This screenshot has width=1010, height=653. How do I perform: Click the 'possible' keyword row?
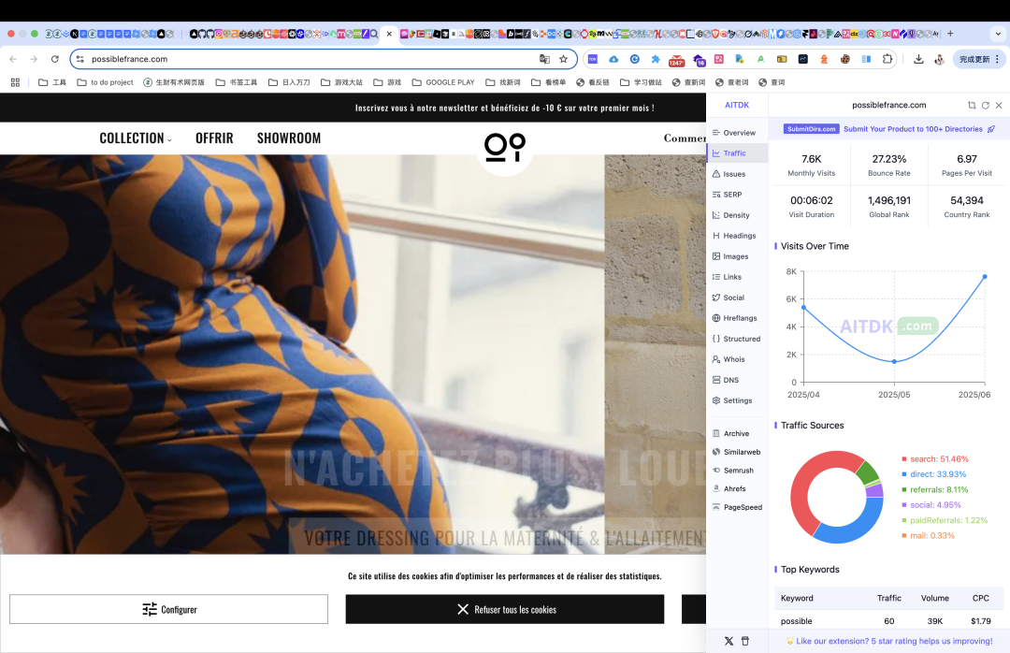click(x=889, y=621)
